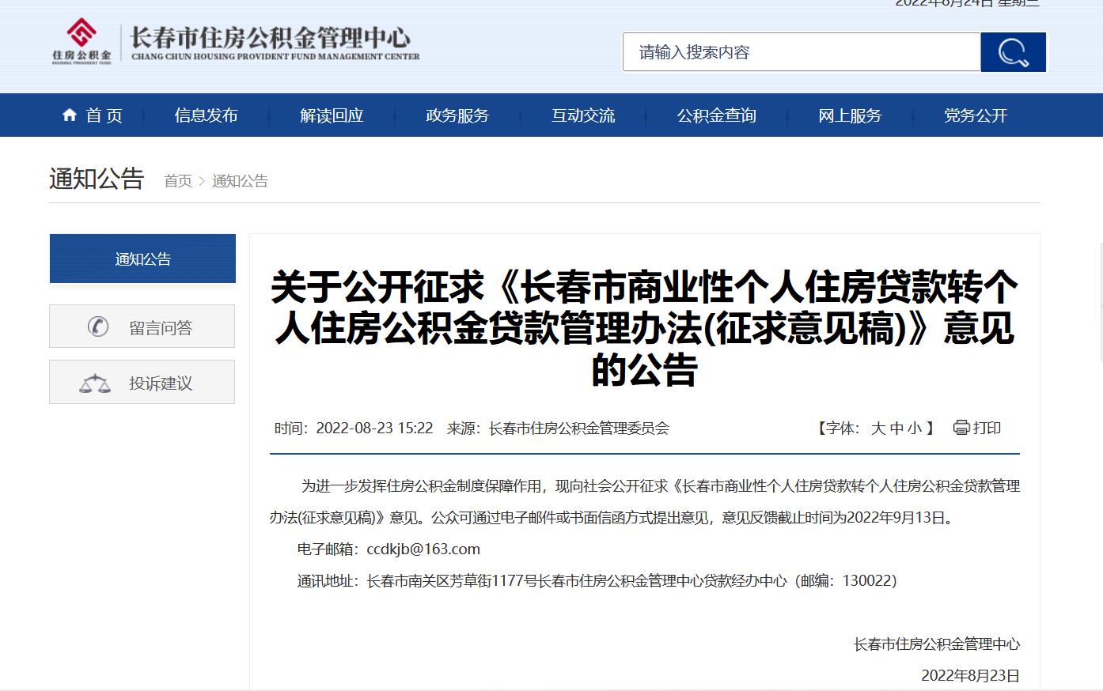Click the printer icon beside 打印
Viewport: 1103px width, 691px height.
[961, 428]
